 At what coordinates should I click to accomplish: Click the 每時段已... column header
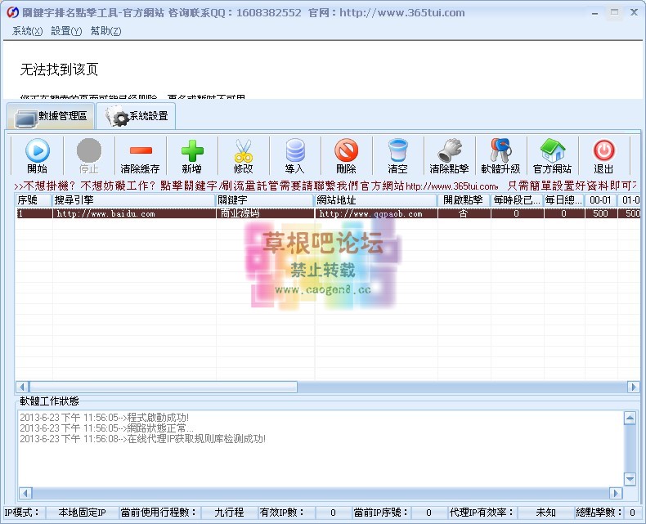[517, 200]
